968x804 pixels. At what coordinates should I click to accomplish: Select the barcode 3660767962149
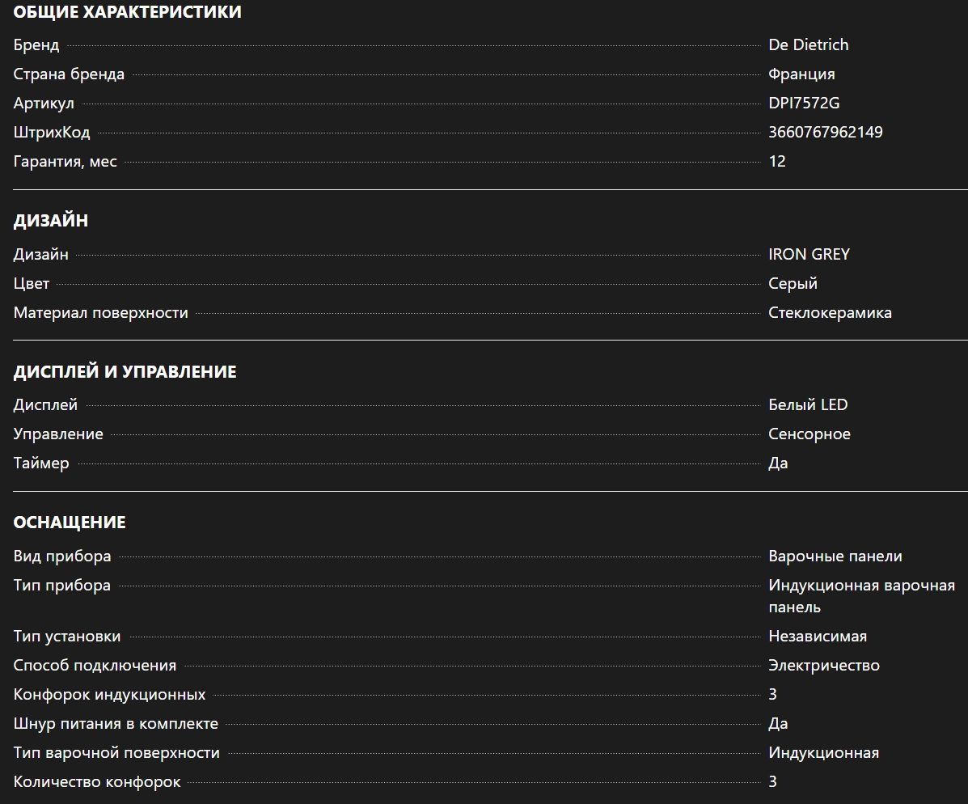point(825,133)
